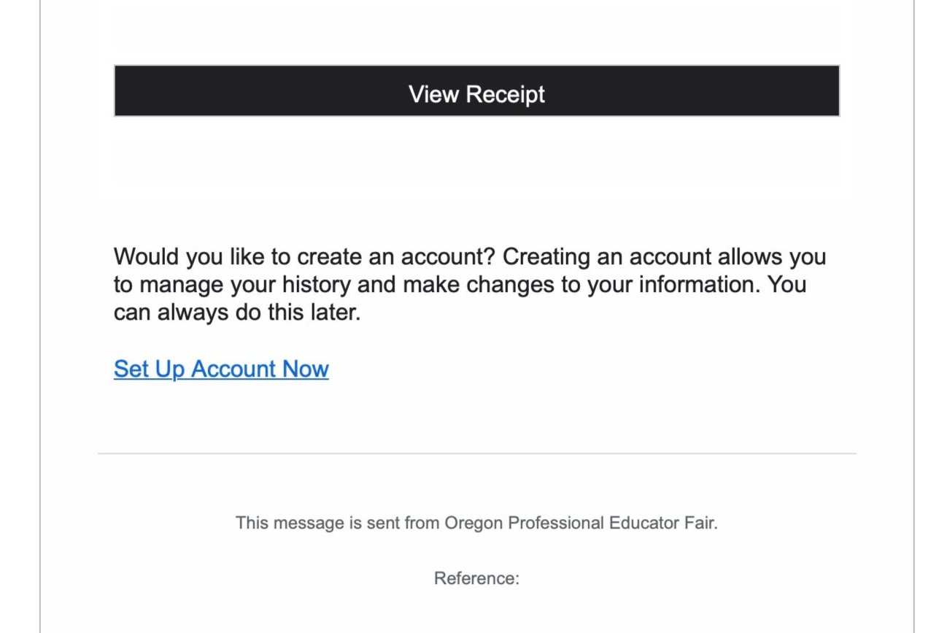Open the View Receipt button
The height and width of the screenshot is (633, 931).
click(476, 91)
